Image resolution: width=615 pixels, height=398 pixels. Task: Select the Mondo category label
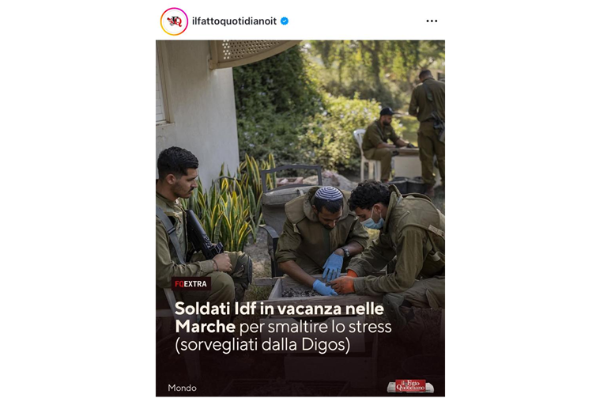click(182, 388)
